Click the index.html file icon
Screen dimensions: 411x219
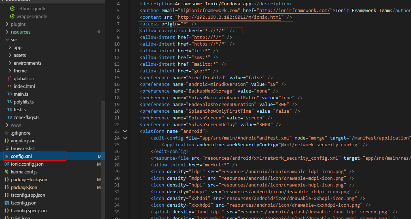[x=10, y=86]
